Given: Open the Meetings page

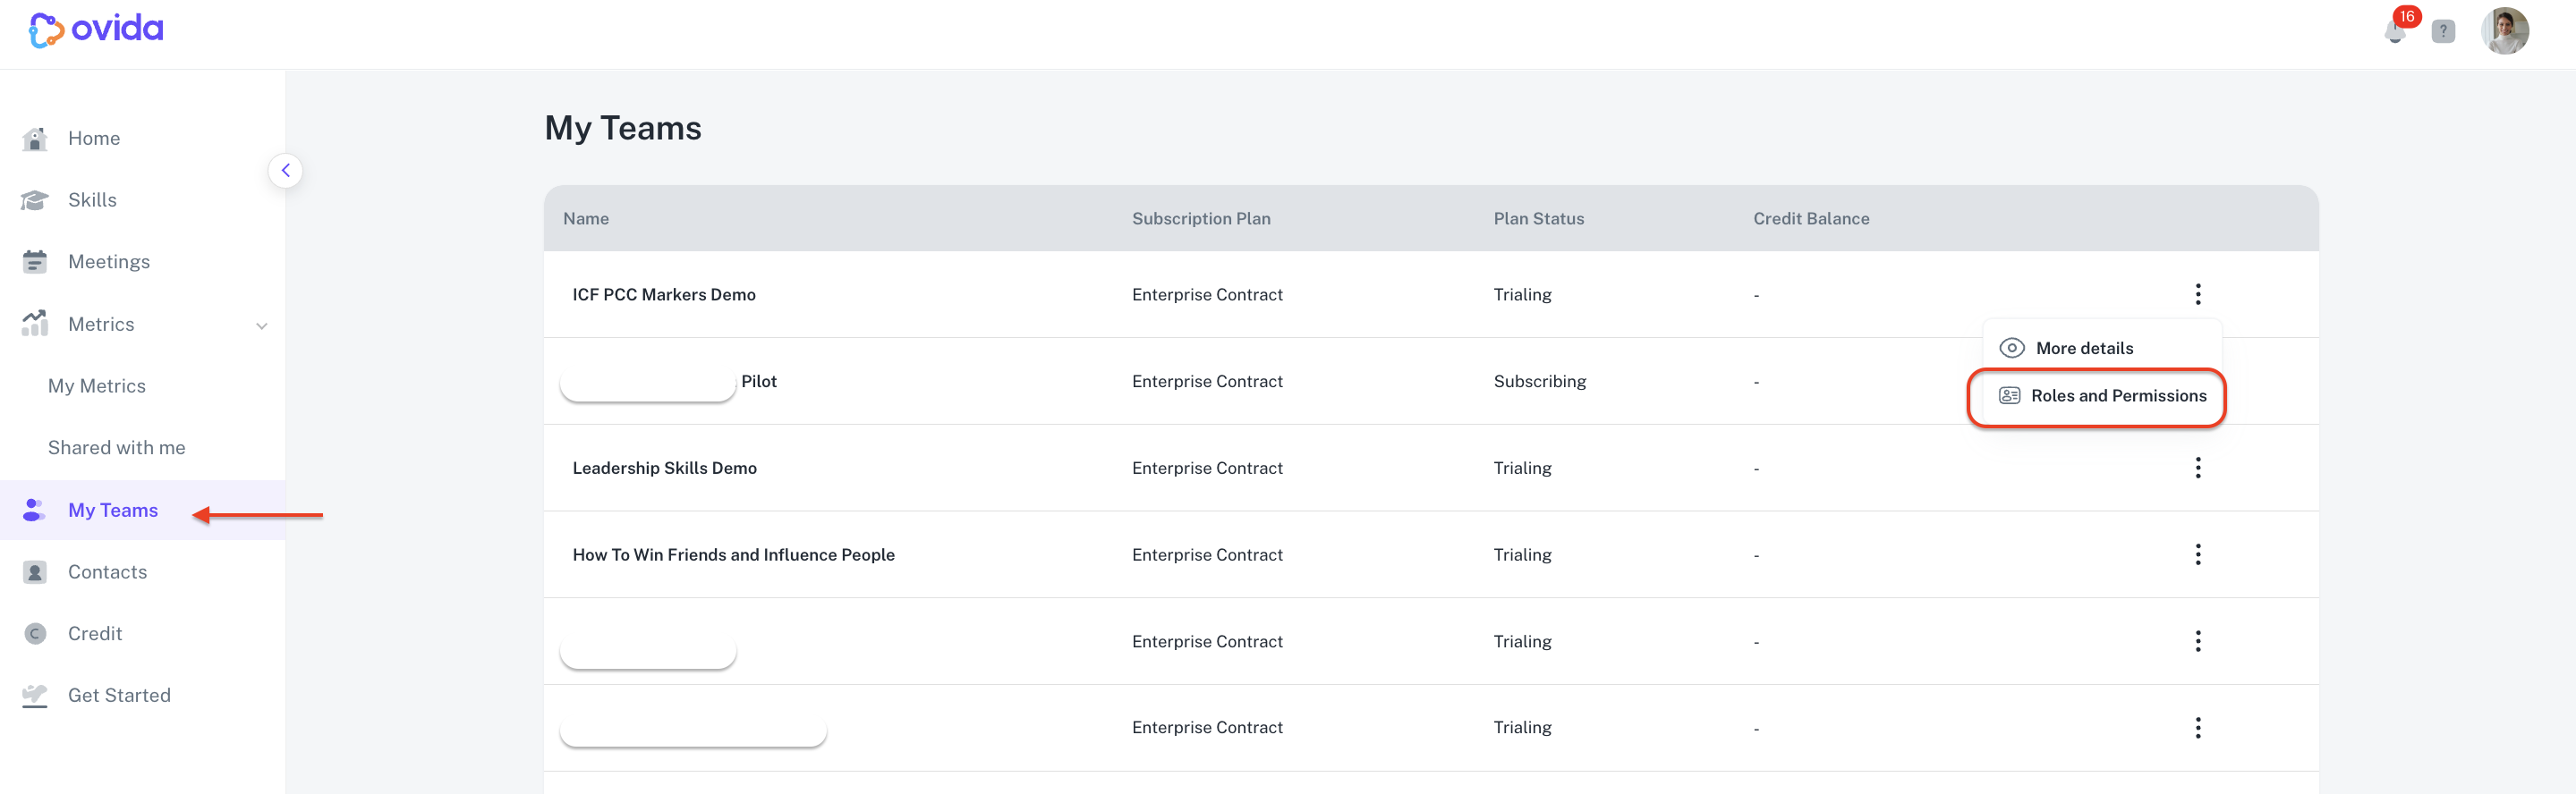Looking at the screenshot, I should pos(109,262).
